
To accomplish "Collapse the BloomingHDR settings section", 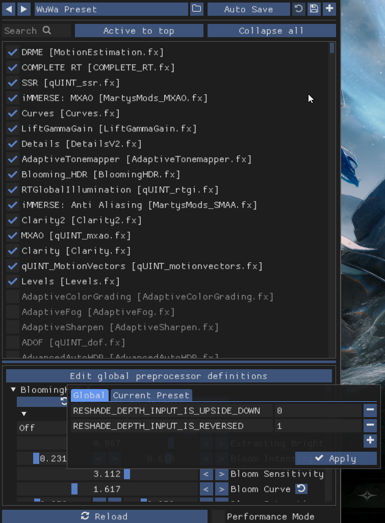I will (13, 390).
